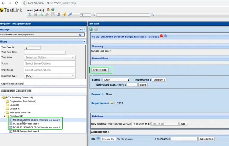229x146 pixels.
Task: Click the magnifier beside the long search box
Action: [152, 15]
